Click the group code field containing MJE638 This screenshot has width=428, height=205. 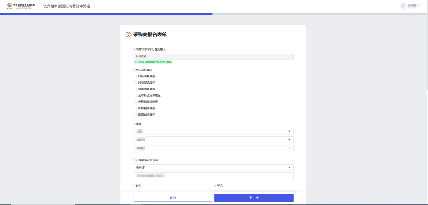point(213,57)
